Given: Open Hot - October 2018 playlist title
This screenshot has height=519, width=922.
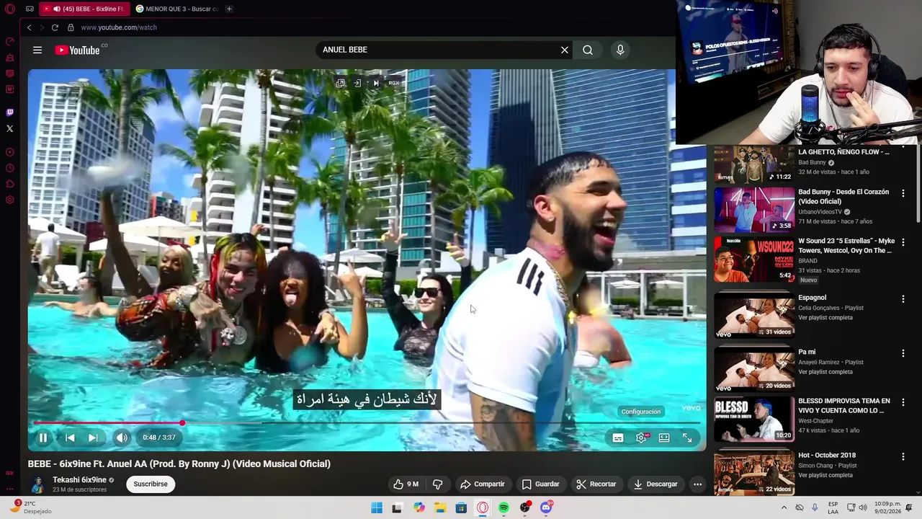Looking at the screenshot, I should coord(827,455).
